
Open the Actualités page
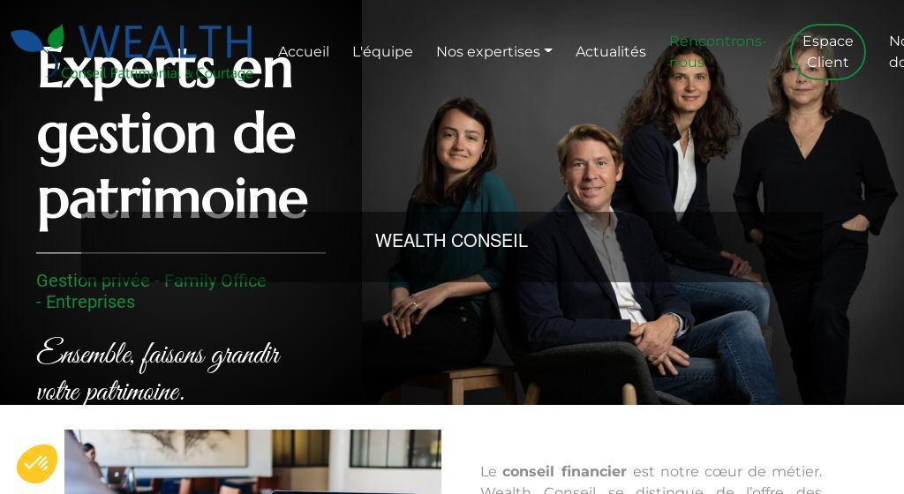click(x=611, y=52)
